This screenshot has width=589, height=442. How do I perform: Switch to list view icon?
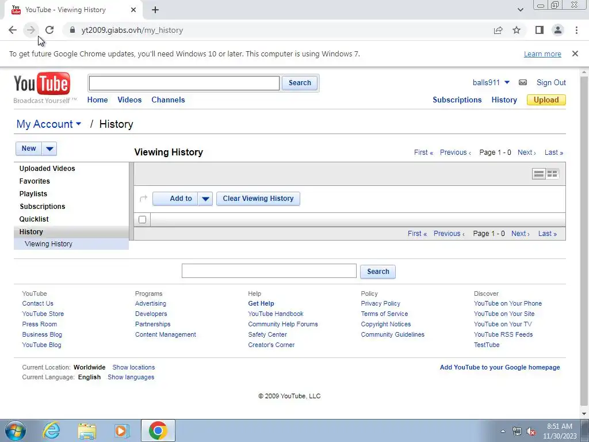(538, 174)
